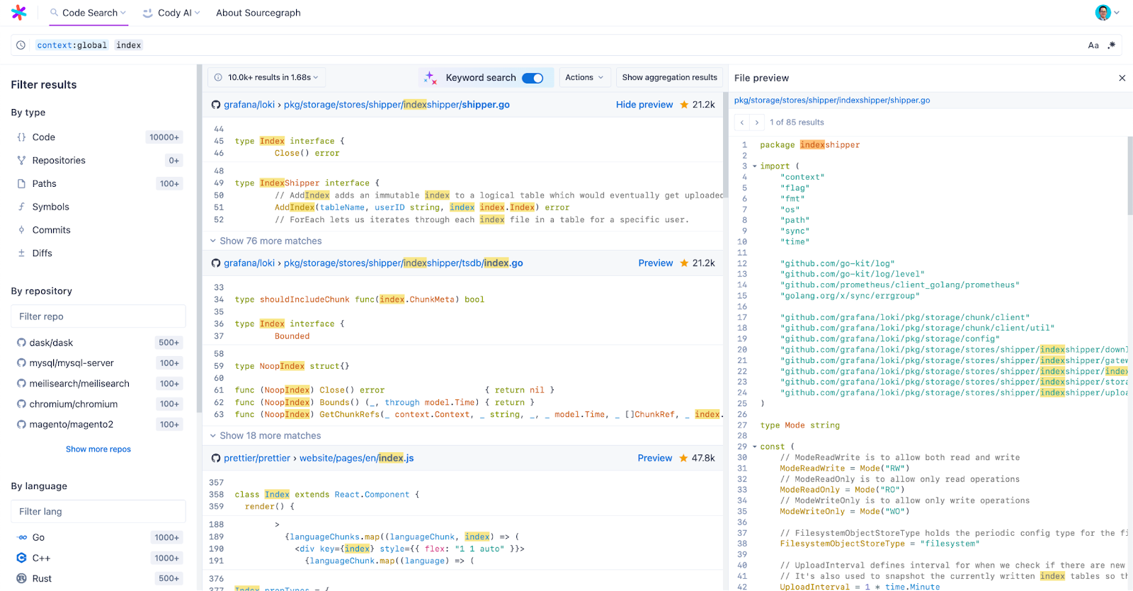Click the Commits node icon
1133x591 pixels.
coord(21,230)
